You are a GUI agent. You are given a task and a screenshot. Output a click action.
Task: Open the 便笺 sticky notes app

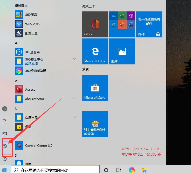click(x=45, y=127)
